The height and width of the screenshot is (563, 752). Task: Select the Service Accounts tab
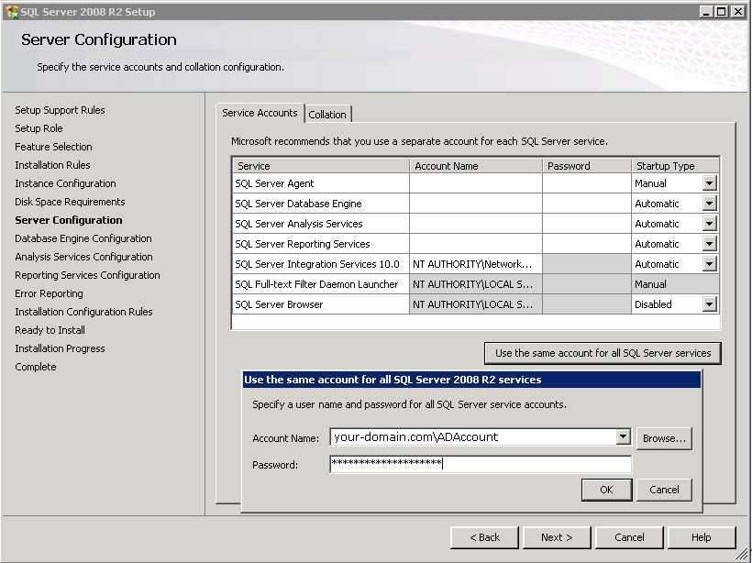click(x=260, y=113)
